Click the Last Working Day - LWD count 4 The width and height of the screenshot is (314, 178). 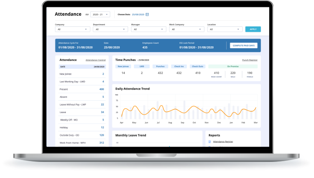pos(103,82)
